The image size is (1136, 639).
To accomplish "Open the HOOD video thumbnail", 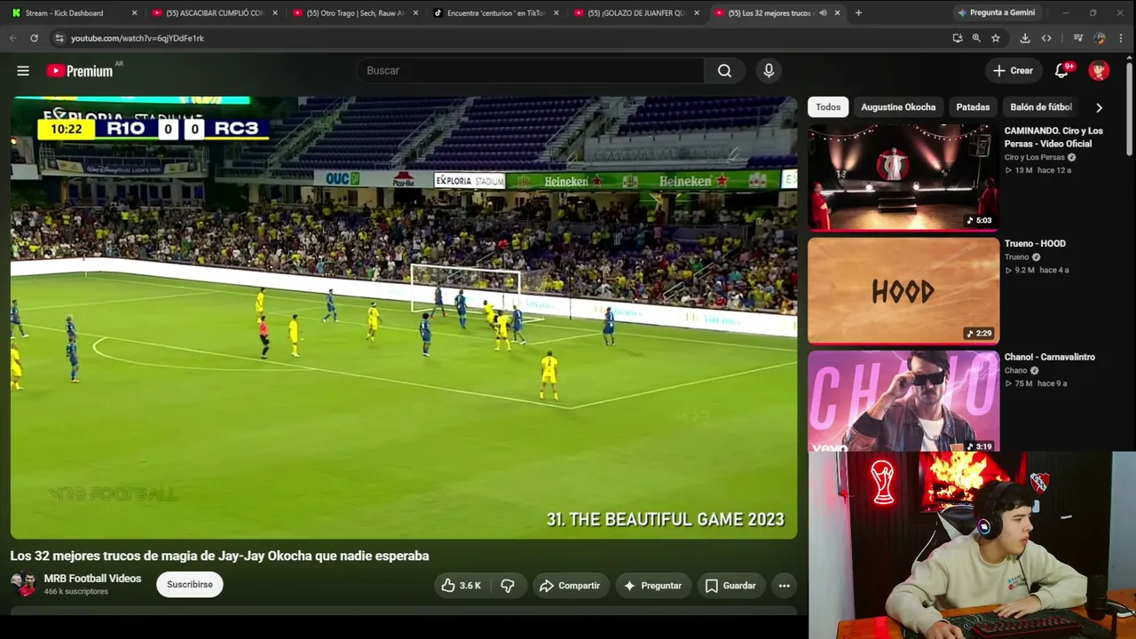I will pos(903,291).
